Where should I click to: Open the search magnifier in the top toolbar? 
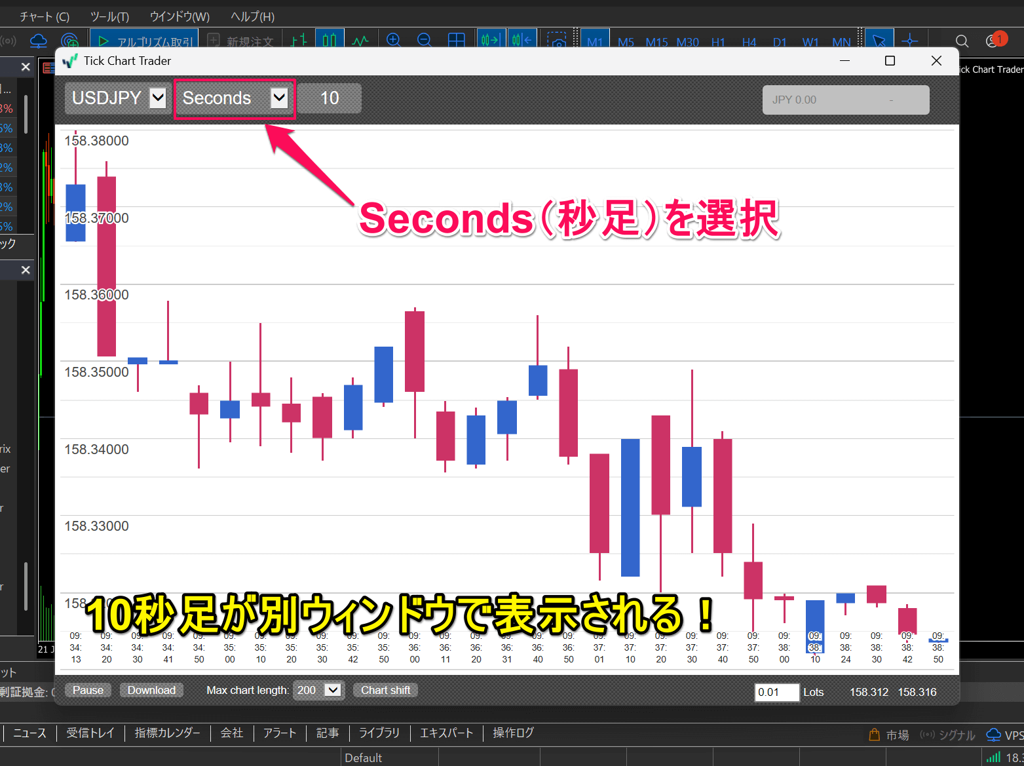pos(962,41)
